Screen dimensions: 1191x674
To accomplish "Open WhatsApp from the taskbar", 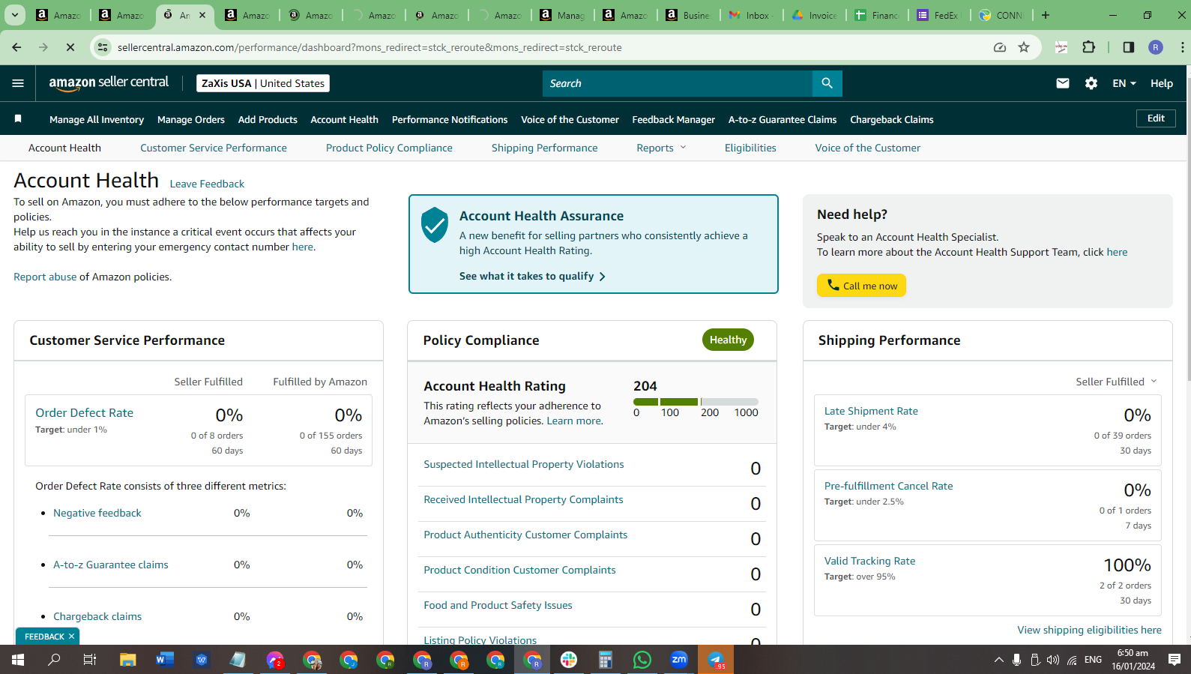I will click(642, 660).
